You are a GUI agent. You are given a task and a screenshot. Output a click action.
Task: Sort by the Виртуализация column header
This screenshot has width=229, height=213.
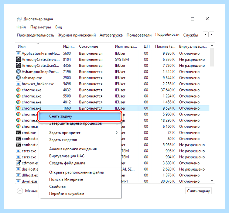193,46
